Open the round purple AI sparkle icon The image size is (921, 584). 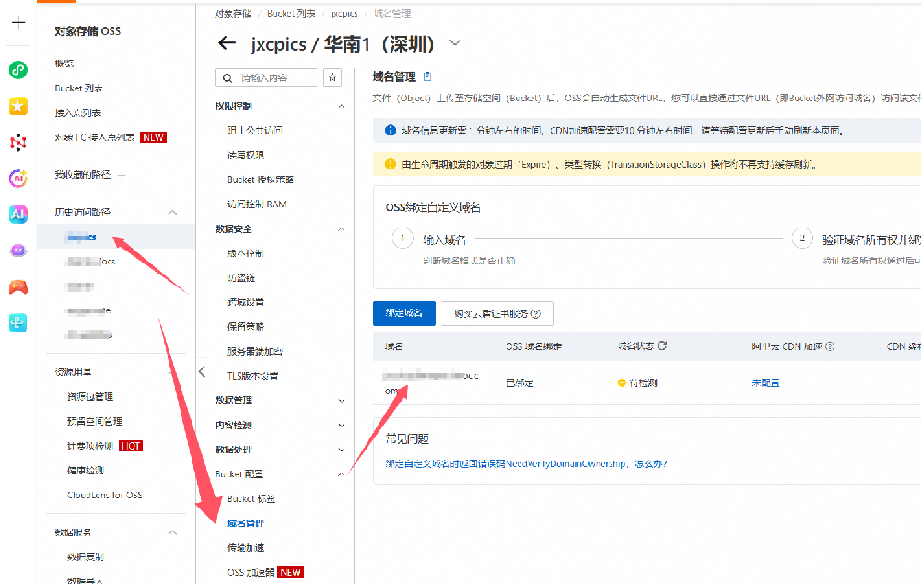point(18,178)
